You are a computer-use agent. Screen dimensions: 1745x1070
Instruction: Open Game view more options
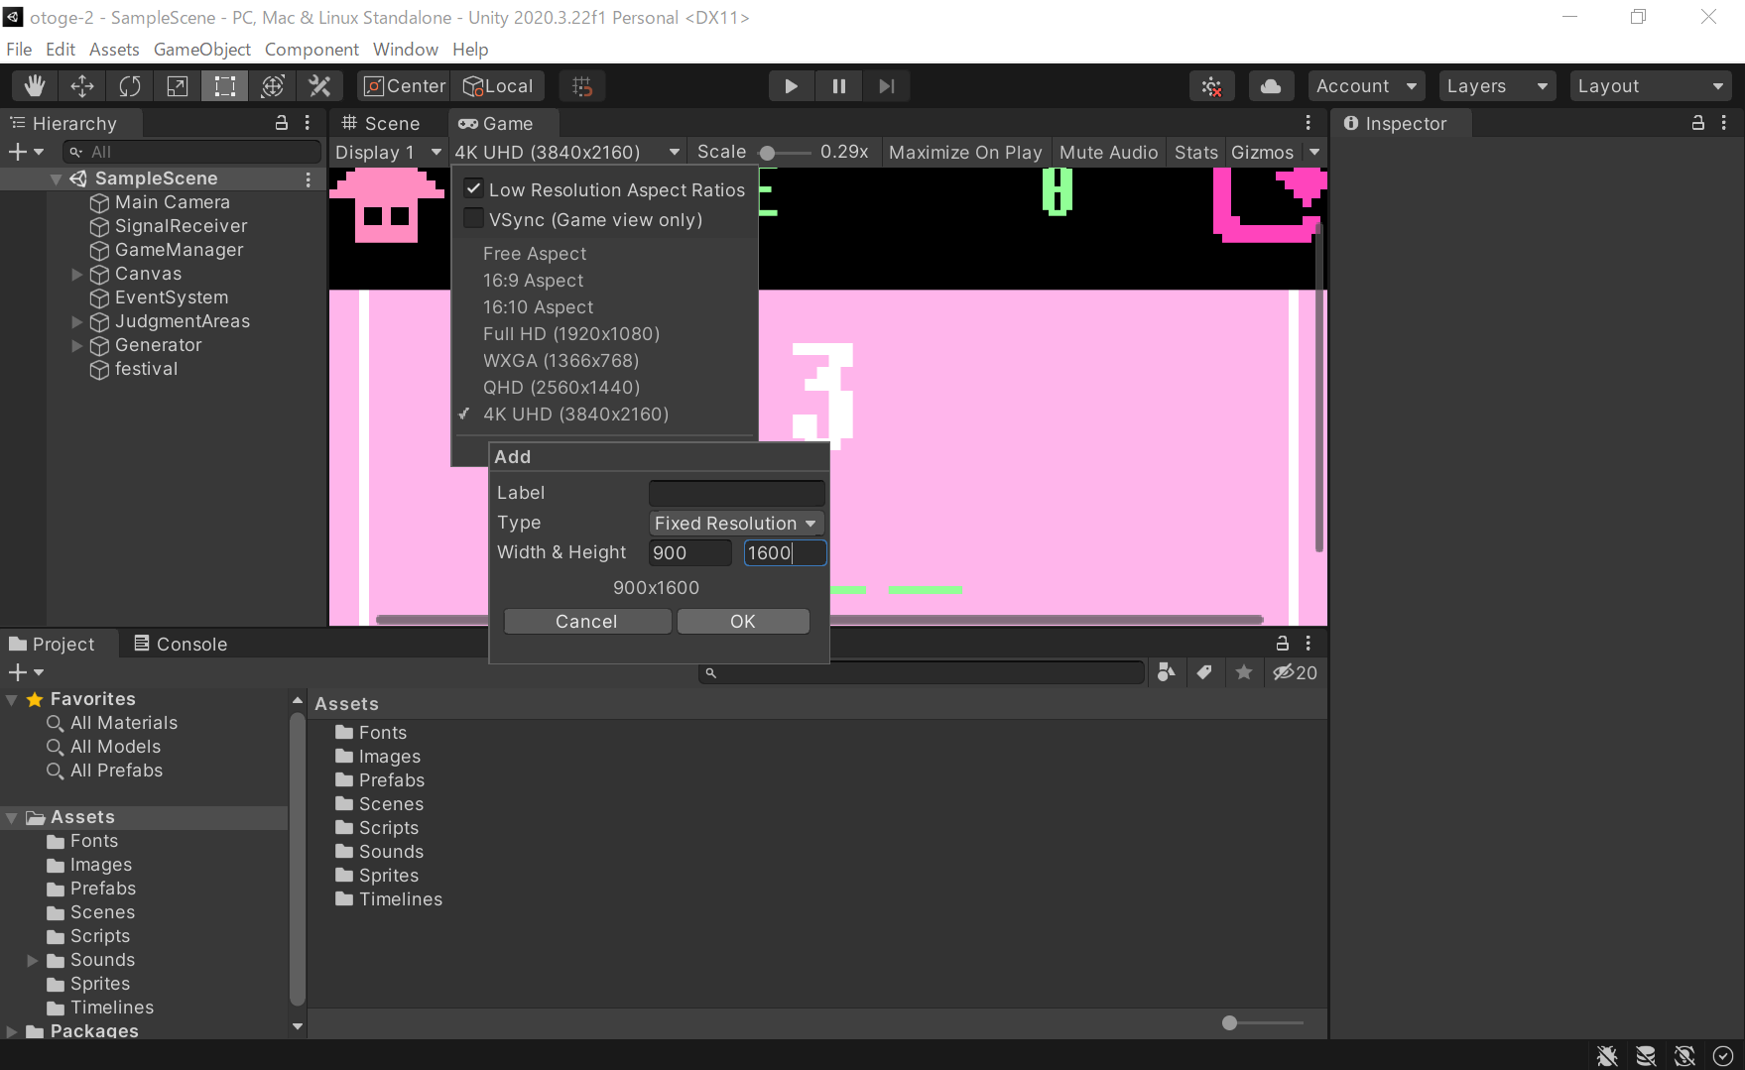click(1309, 123)
